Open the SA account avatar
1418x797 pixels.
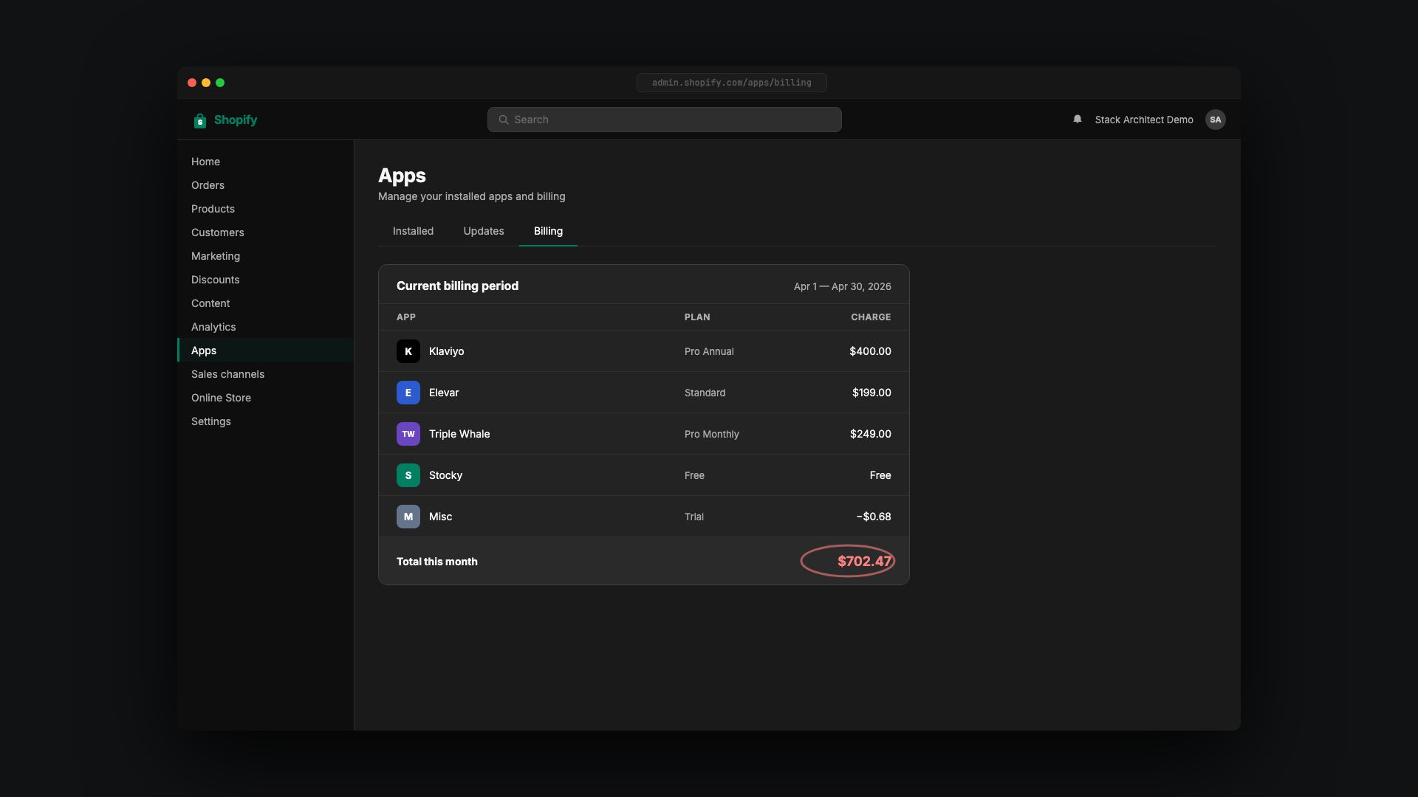[1215, 120]
